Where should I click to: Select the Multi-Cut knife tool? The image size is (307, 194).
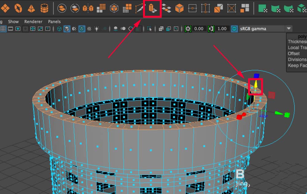tap(140, 8)
